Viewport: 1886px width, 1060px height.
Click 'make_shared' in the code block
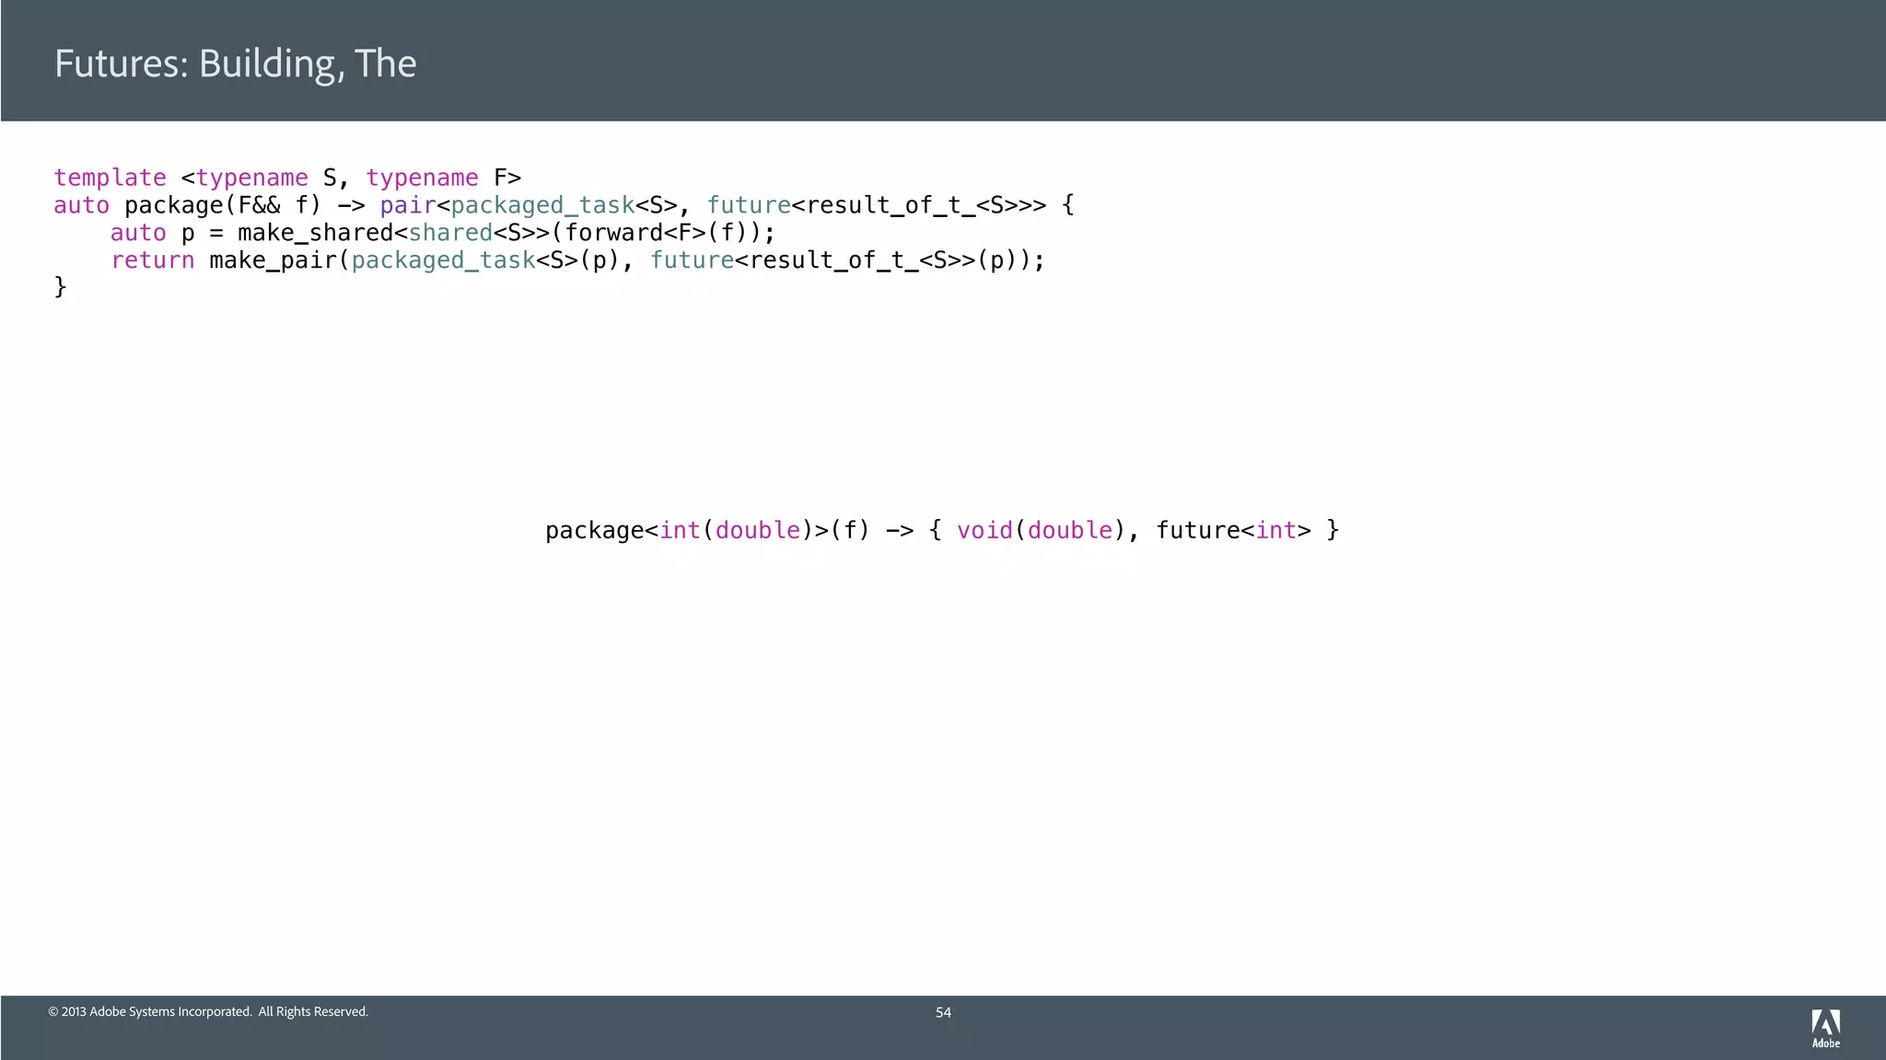coord(315,233)
